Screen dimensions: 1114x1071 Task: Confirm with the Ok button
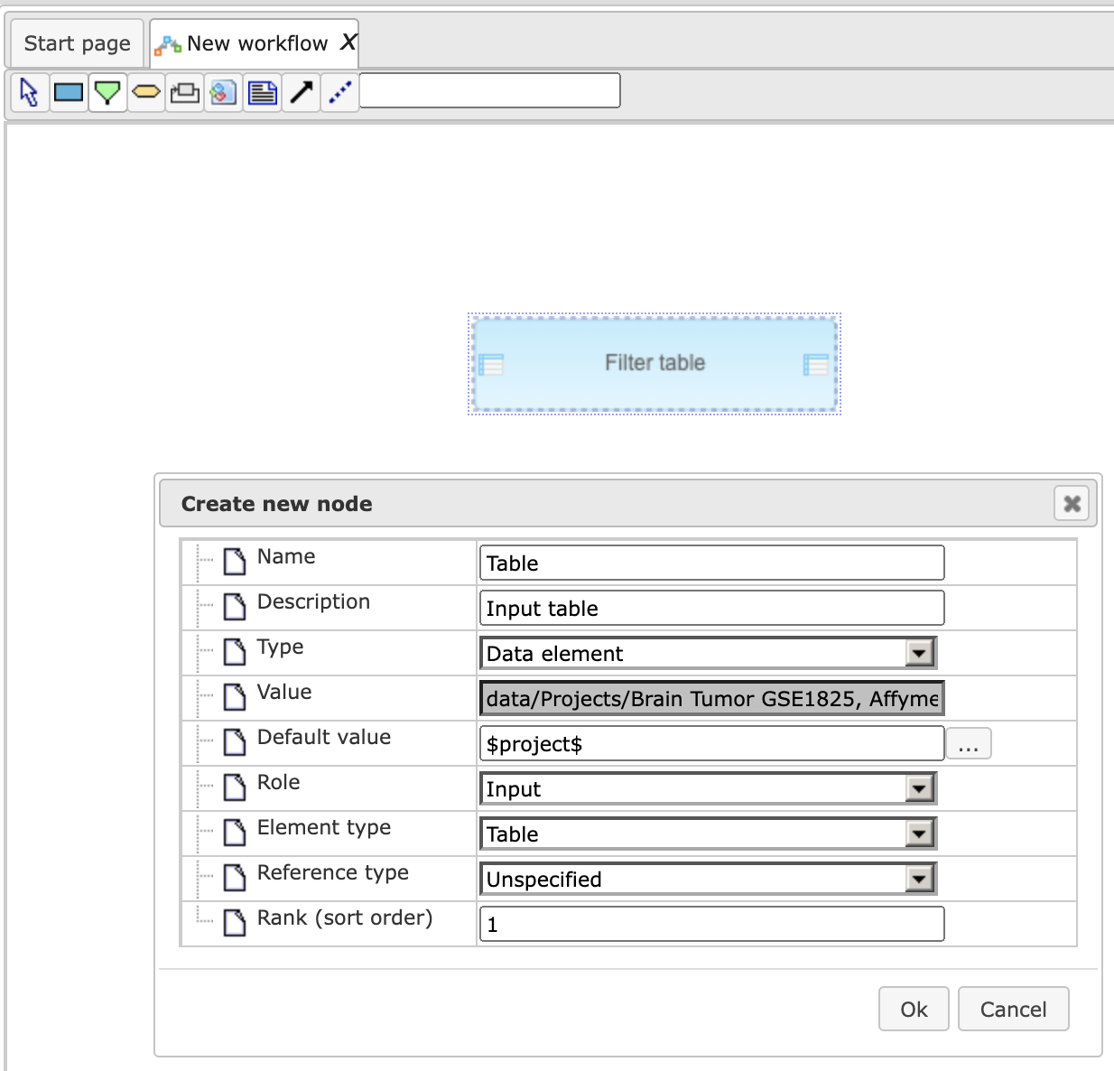coord(914,1009)
